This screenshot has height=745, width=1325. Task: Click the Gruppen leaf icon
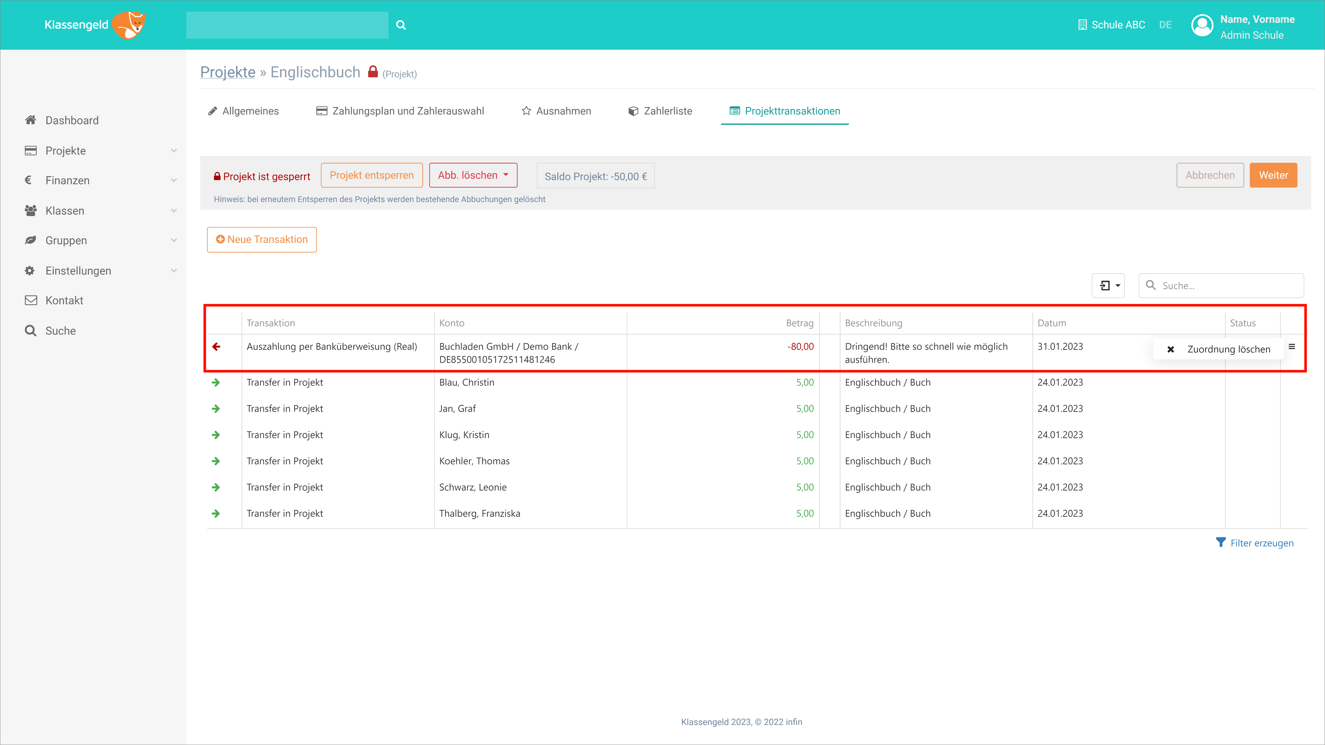tap(30, 240)
